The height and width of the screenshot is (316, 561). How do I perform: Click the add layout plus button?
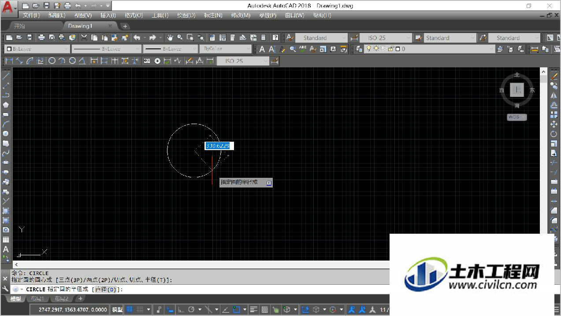click(x=80, y=299)
